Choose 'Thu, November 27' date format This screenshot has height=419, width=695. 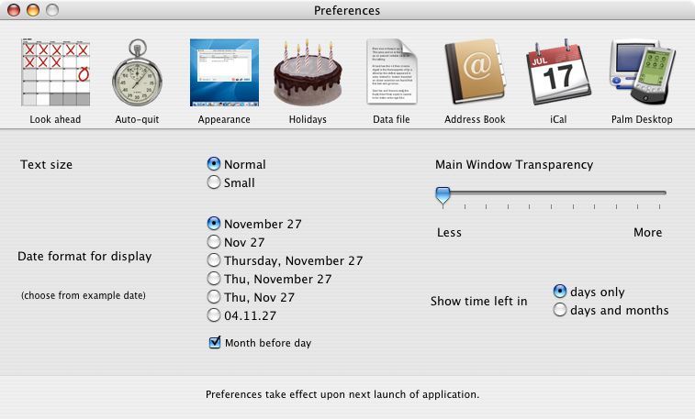214,279
